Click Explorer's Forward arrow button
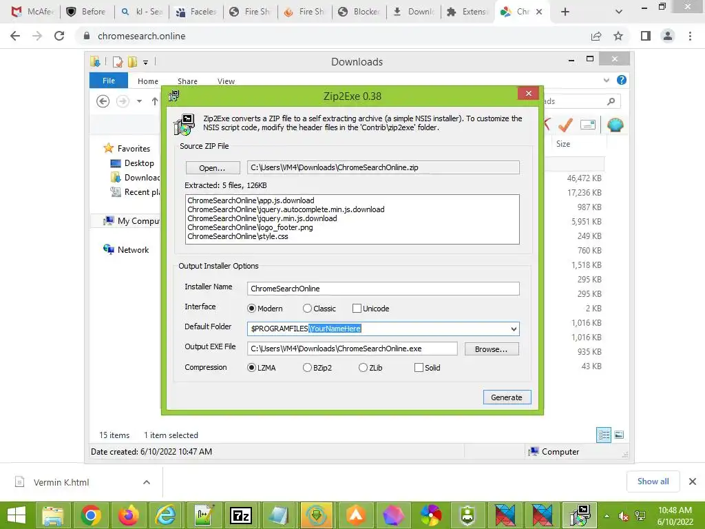Image resolution: width=705 pixels, height=529 pixels. [123, 101]
